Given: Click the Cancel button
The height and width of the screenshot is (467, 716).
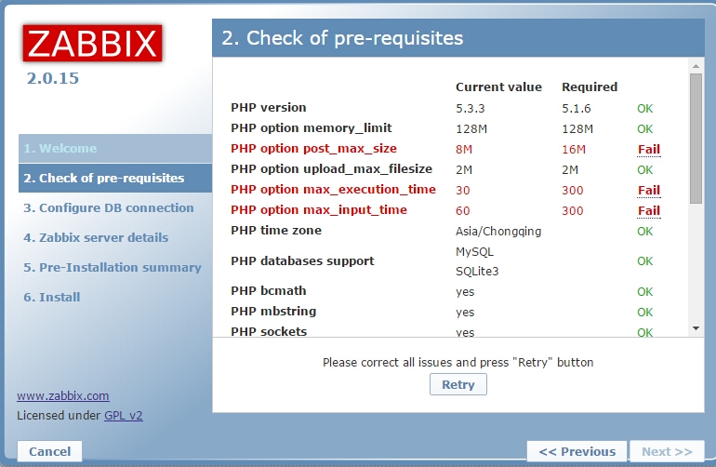Looking at the screenshot, I should (x=50, y=451).
